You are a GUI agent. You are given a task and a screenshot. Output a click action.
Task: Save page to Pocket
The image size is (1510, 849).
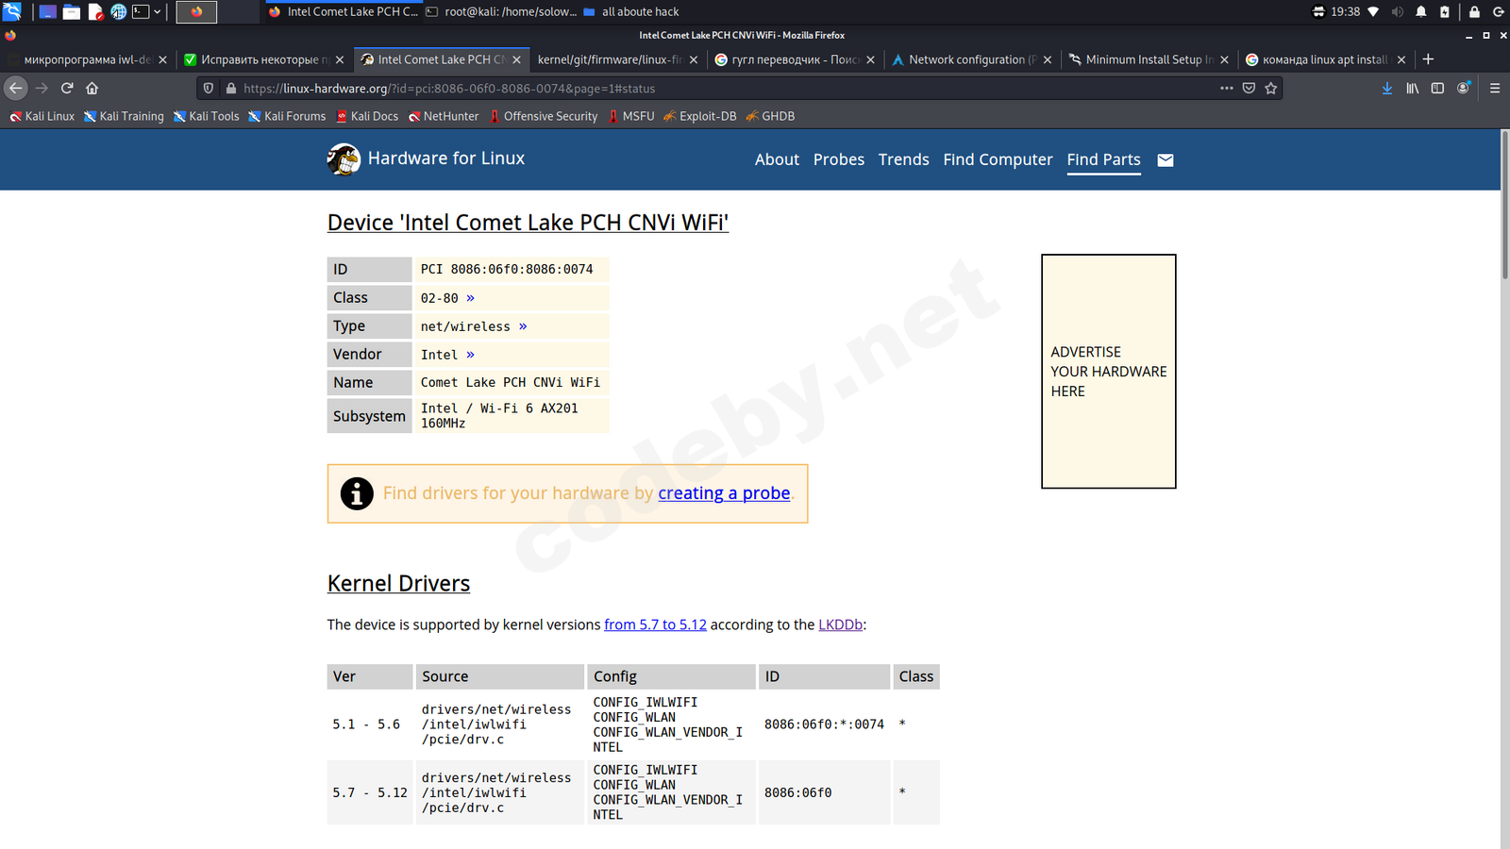tap(1249, 88)
